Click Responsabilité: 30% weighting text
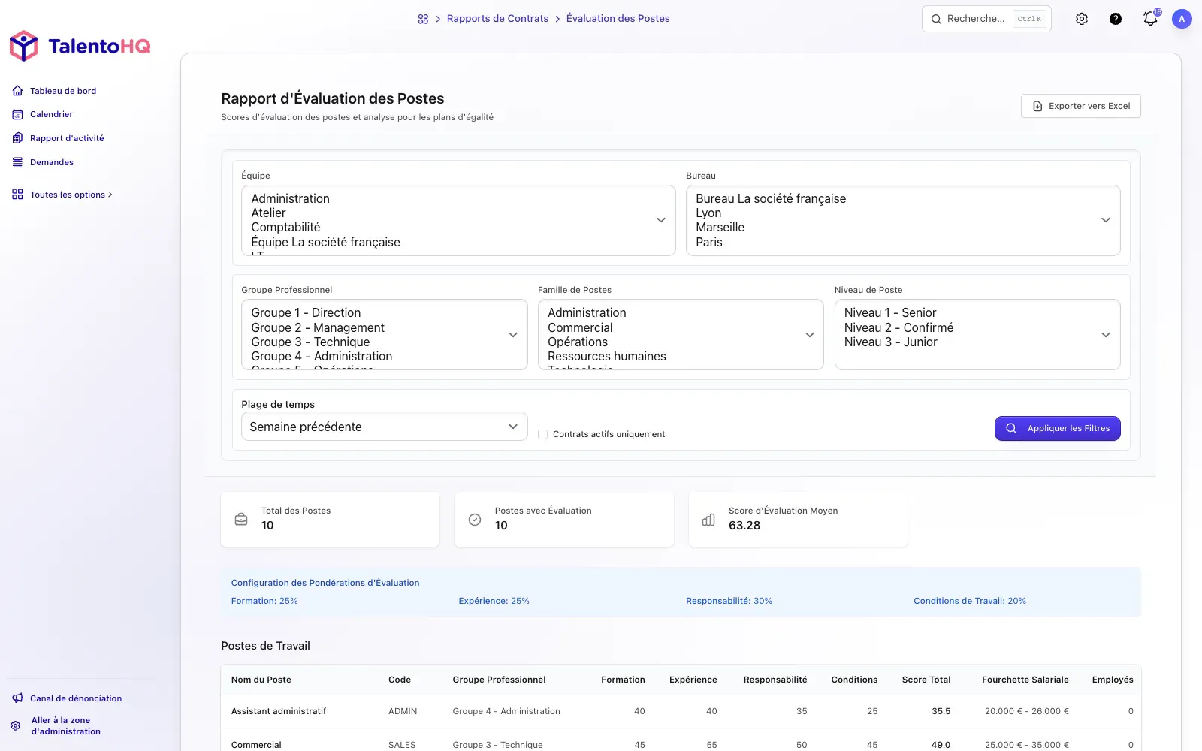The width and height of the screenshot is (1202, 751). tap(729, 601)
